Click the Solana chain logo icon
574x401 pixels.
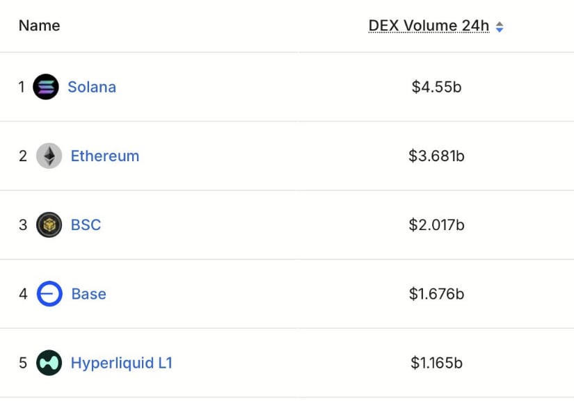pos(46,87)
